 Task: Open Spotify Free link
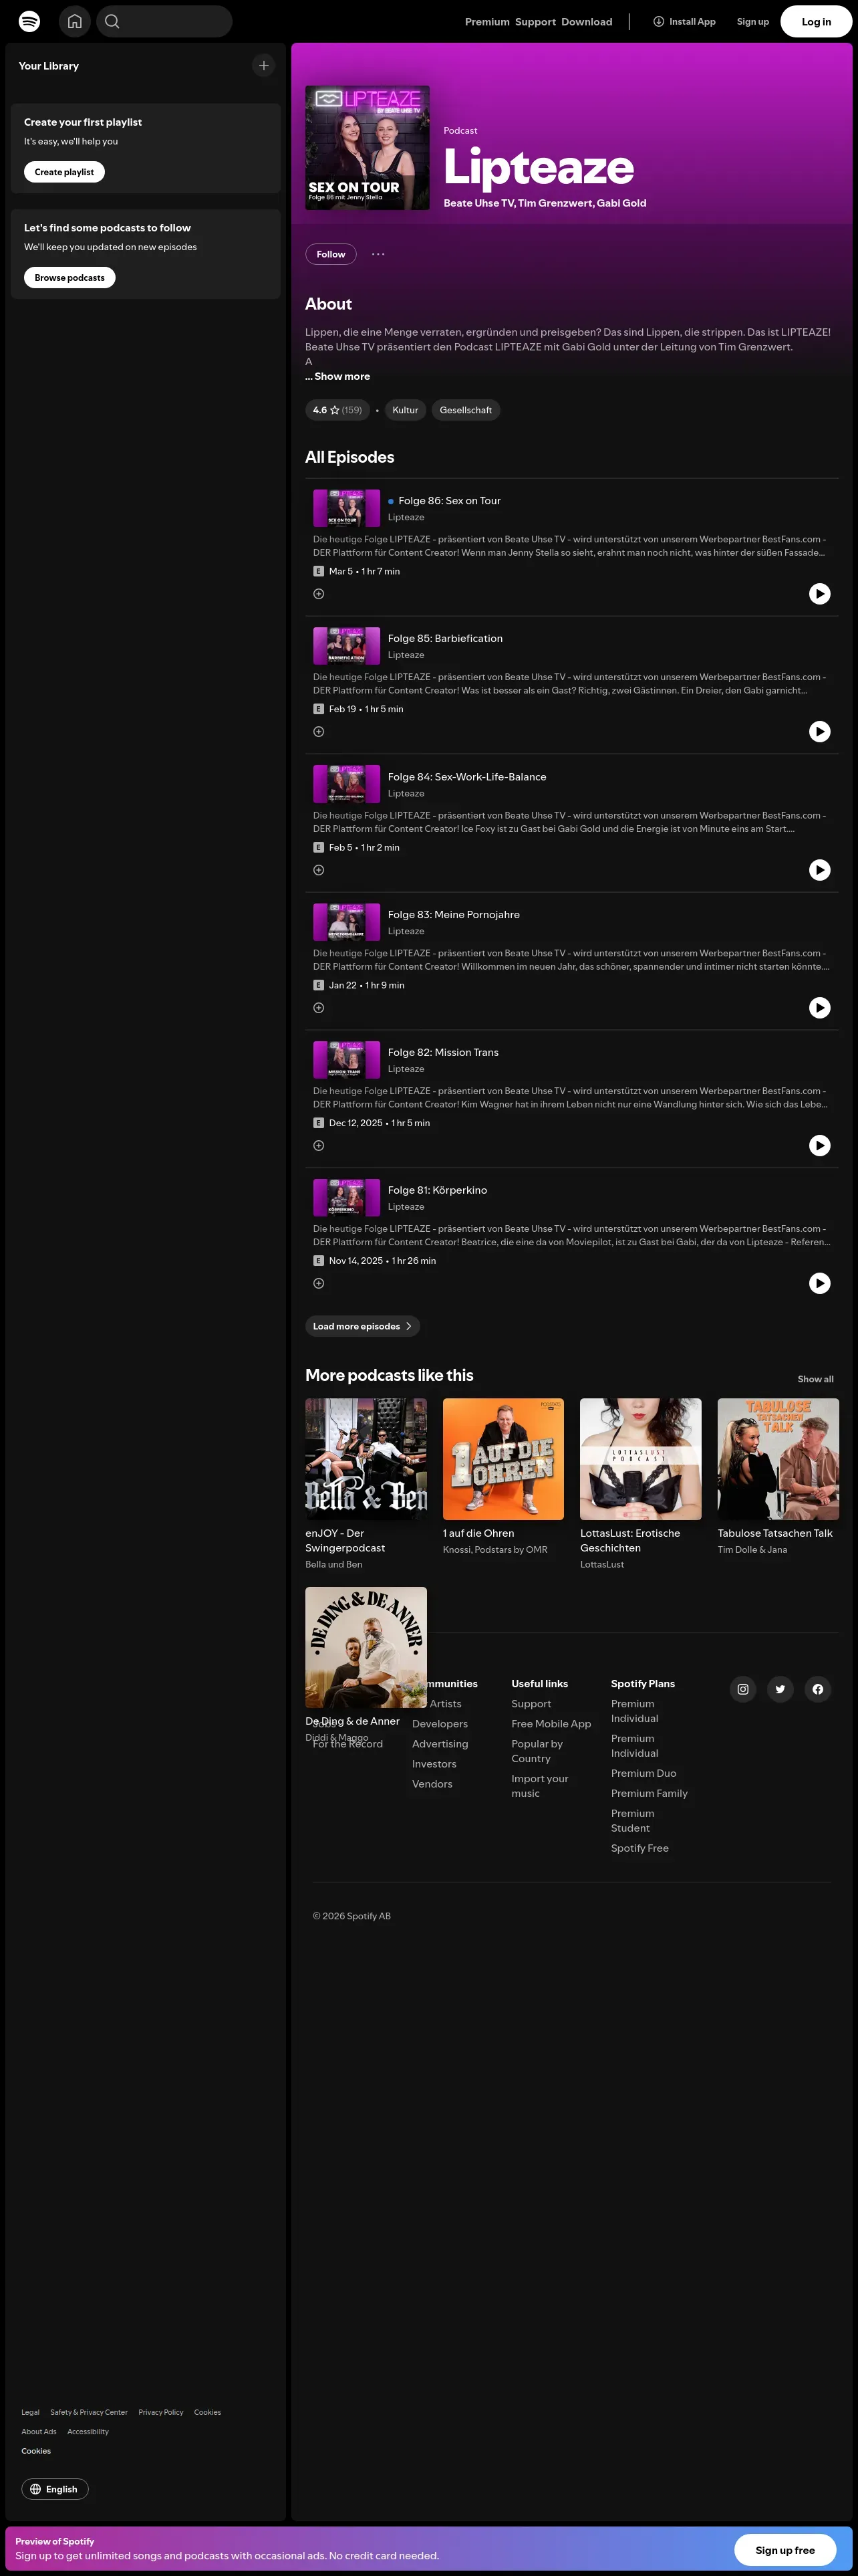coord(640,1849)
